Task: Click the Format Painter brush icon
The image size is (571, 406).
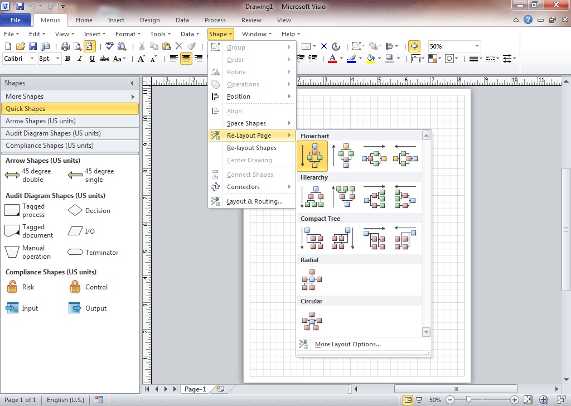Action: coord(192,46)
